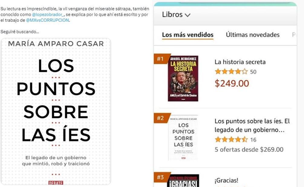Open the @lopezobrador_ mention link
Viewport: 304px width, 187px height.
pos(48,14)
